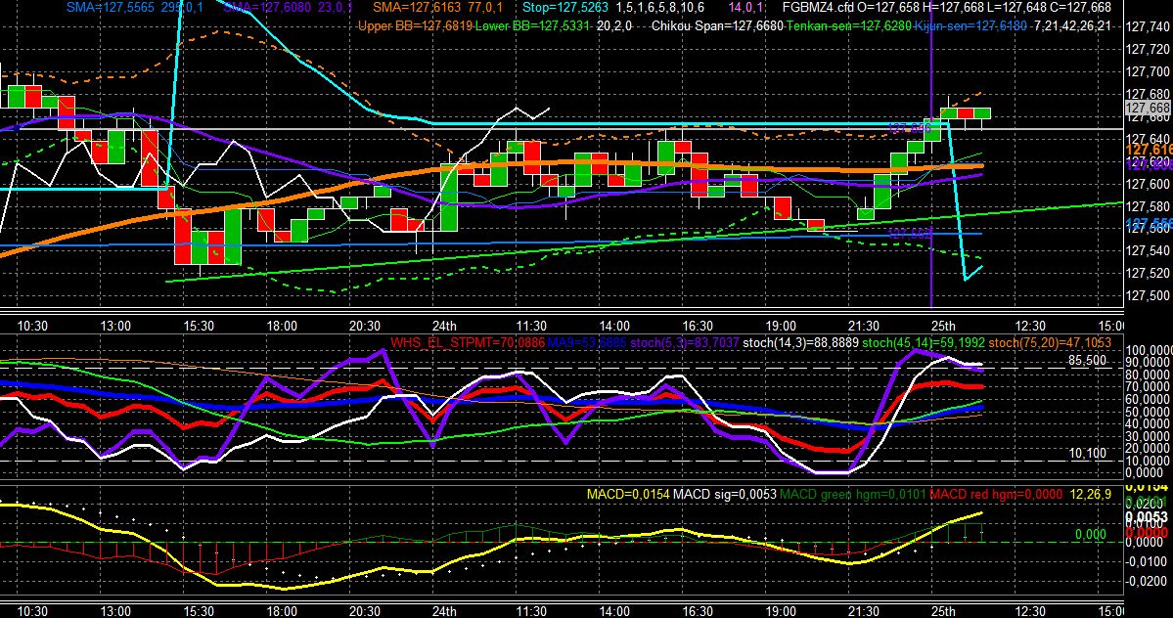Select the 'WHS_EL_STPMT=70,0886' indicator label
The image size is (1173, 618).
(467, 343)
